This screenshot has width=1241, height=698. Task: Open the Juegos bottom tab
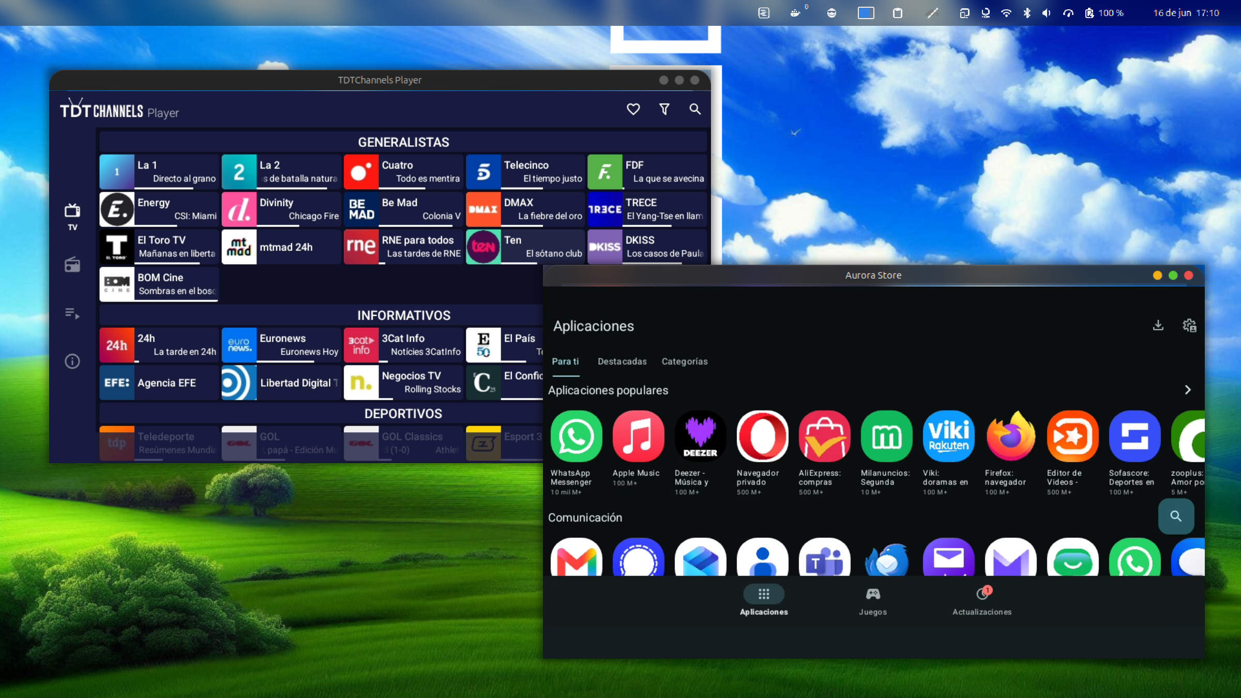(x=873, y=601)
